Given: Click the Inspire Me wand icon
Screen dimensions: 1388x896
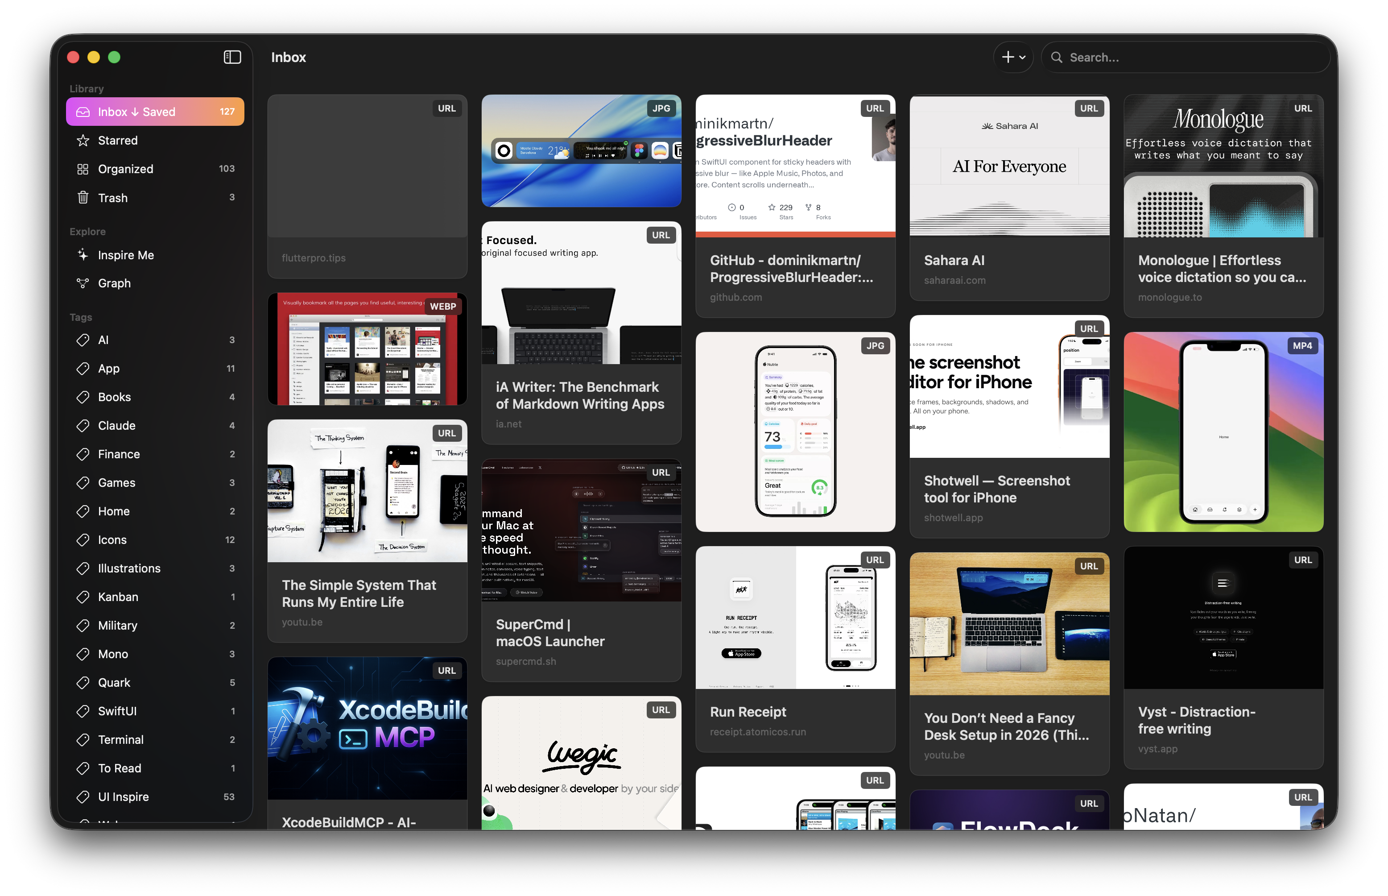Looking at the screenshot, I should click(83, 255).
